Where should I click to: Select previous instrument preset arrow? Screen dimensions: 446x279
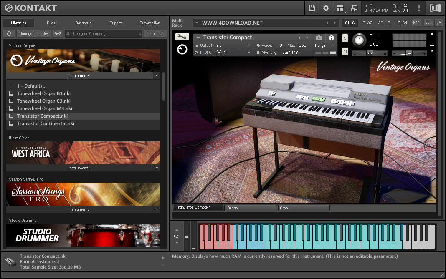click(x=299, y=38)
